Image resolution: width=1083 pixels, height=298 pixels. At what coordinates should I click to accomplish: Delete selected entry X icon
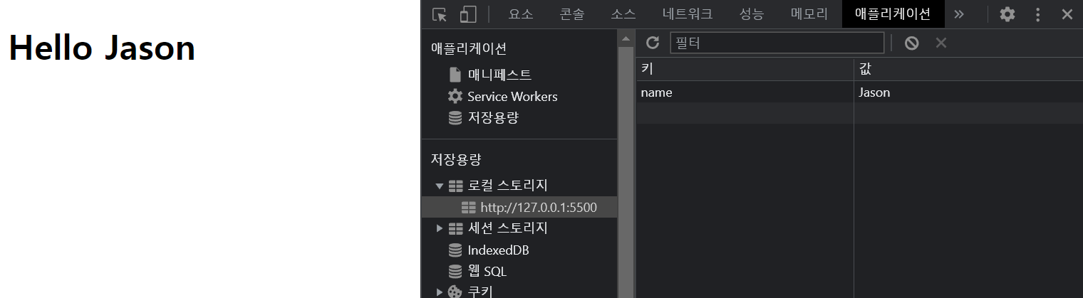point(941,43)
